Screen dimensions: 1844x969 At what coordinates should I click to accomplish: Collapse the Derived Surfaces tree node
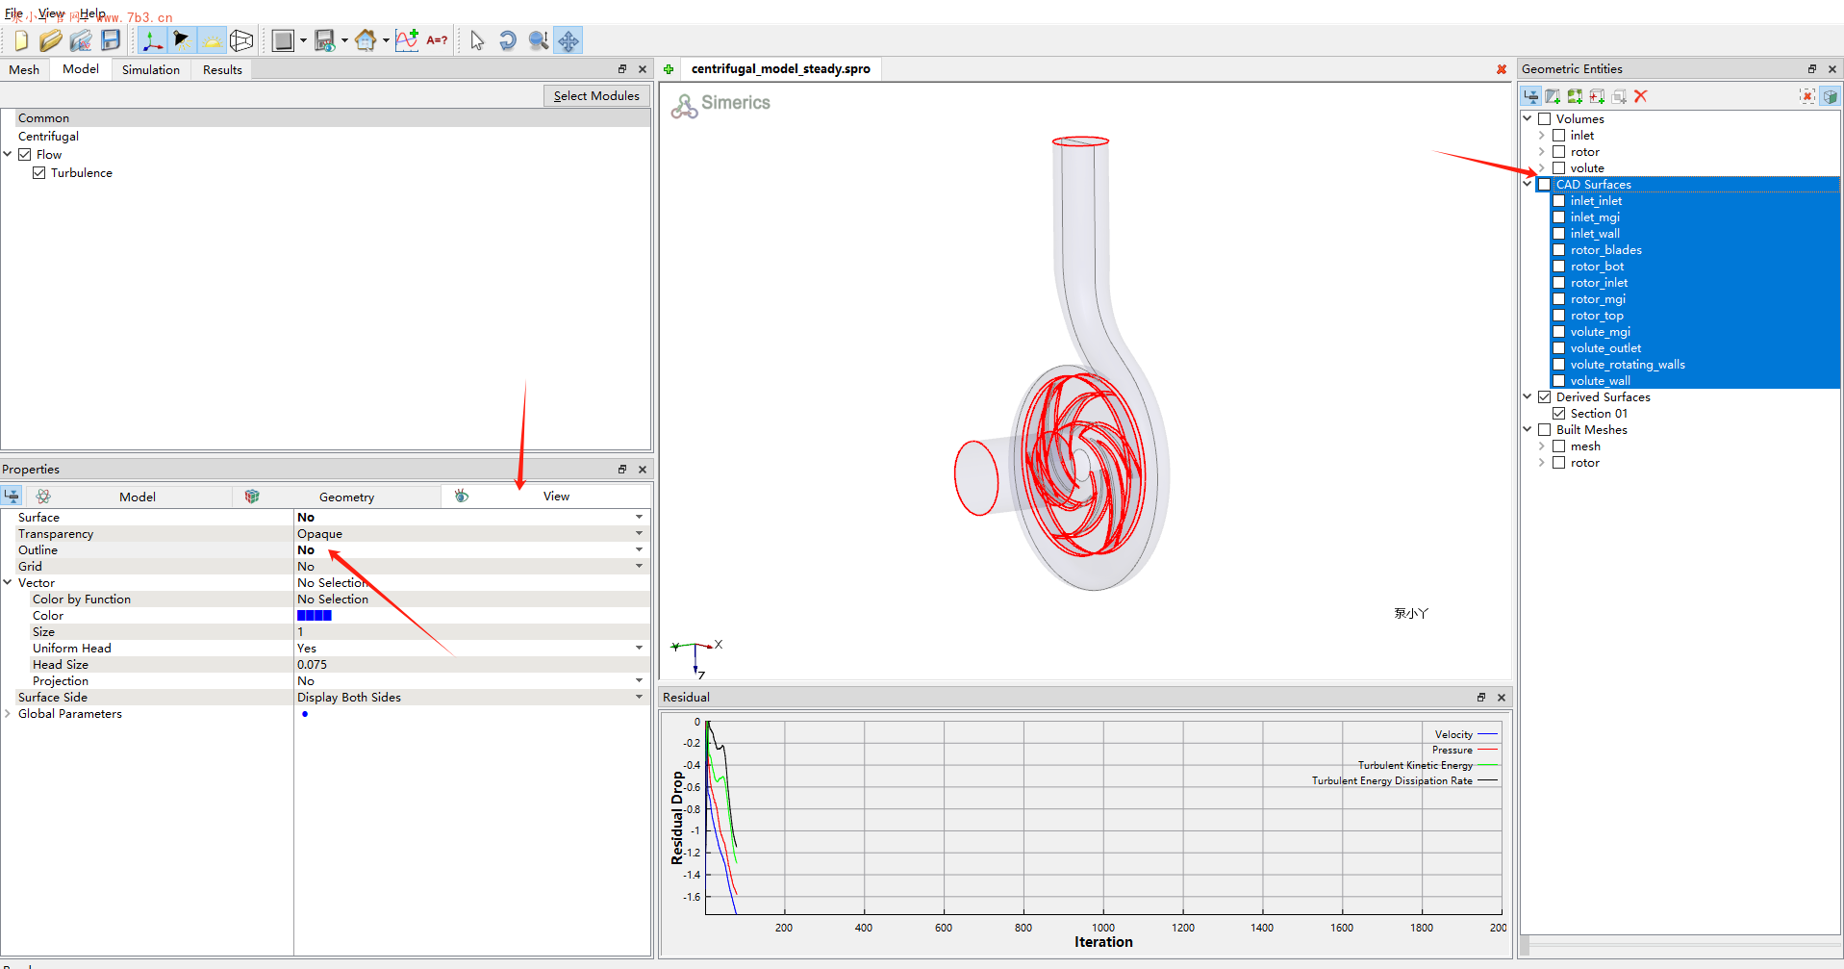(x=1528, y=397)
